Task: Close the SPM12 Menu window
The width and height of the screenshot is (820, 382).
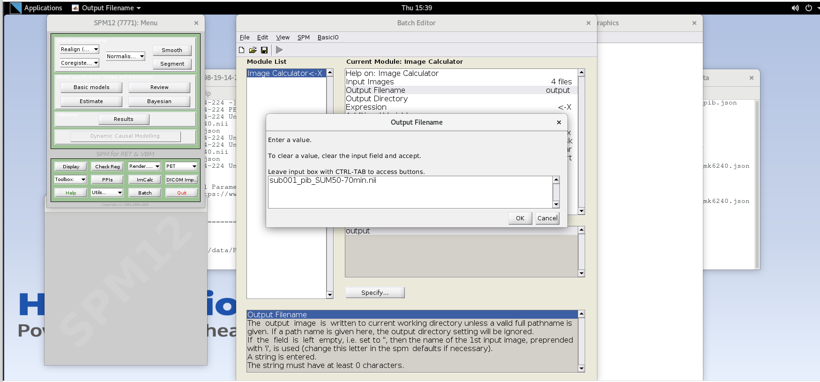Action: click(x=196, y=23)
